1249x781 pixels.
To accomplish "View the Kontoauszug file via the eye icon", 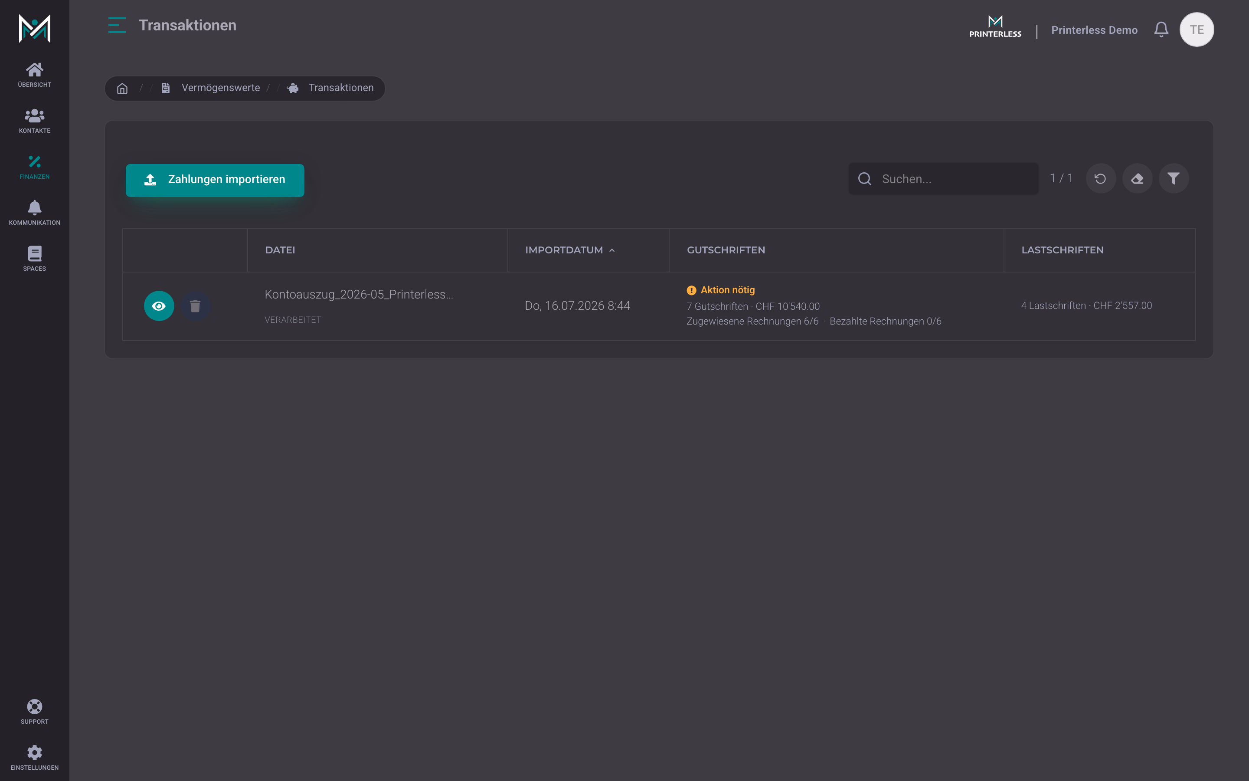I will (159, 306).
